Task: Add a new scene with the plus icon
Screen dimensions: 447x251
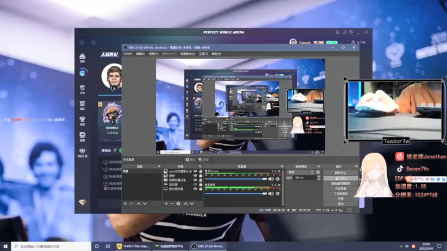Action: pyautogui.click(x=125, y=204)
